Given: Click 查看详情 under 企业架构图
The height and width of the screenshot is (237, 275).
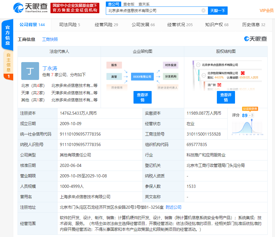Looking at the screenshot, I should [142, 97].
